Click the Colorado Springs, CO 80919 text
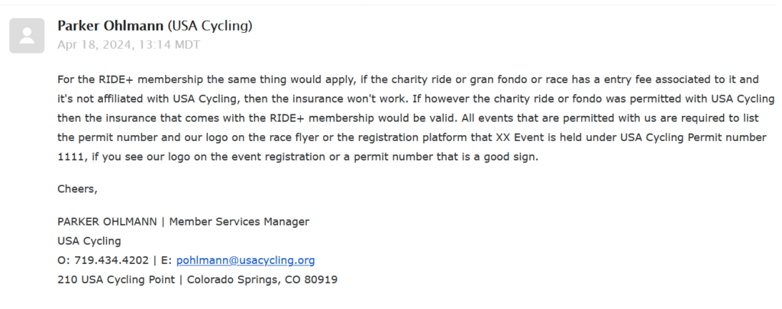782x309 pixels. pyautogui.click(x=263, y=279)
